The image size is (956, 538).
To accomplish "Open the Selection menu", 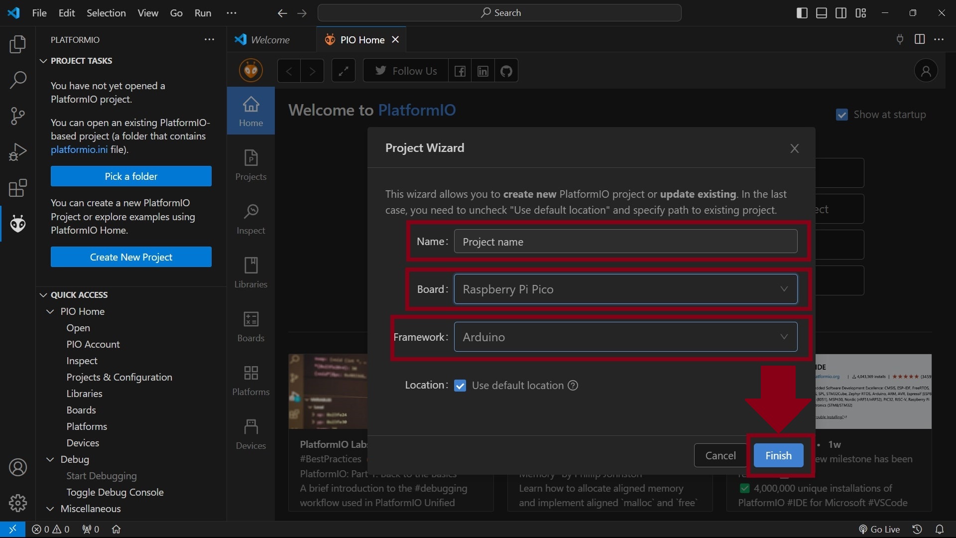I will coord(106,13).
